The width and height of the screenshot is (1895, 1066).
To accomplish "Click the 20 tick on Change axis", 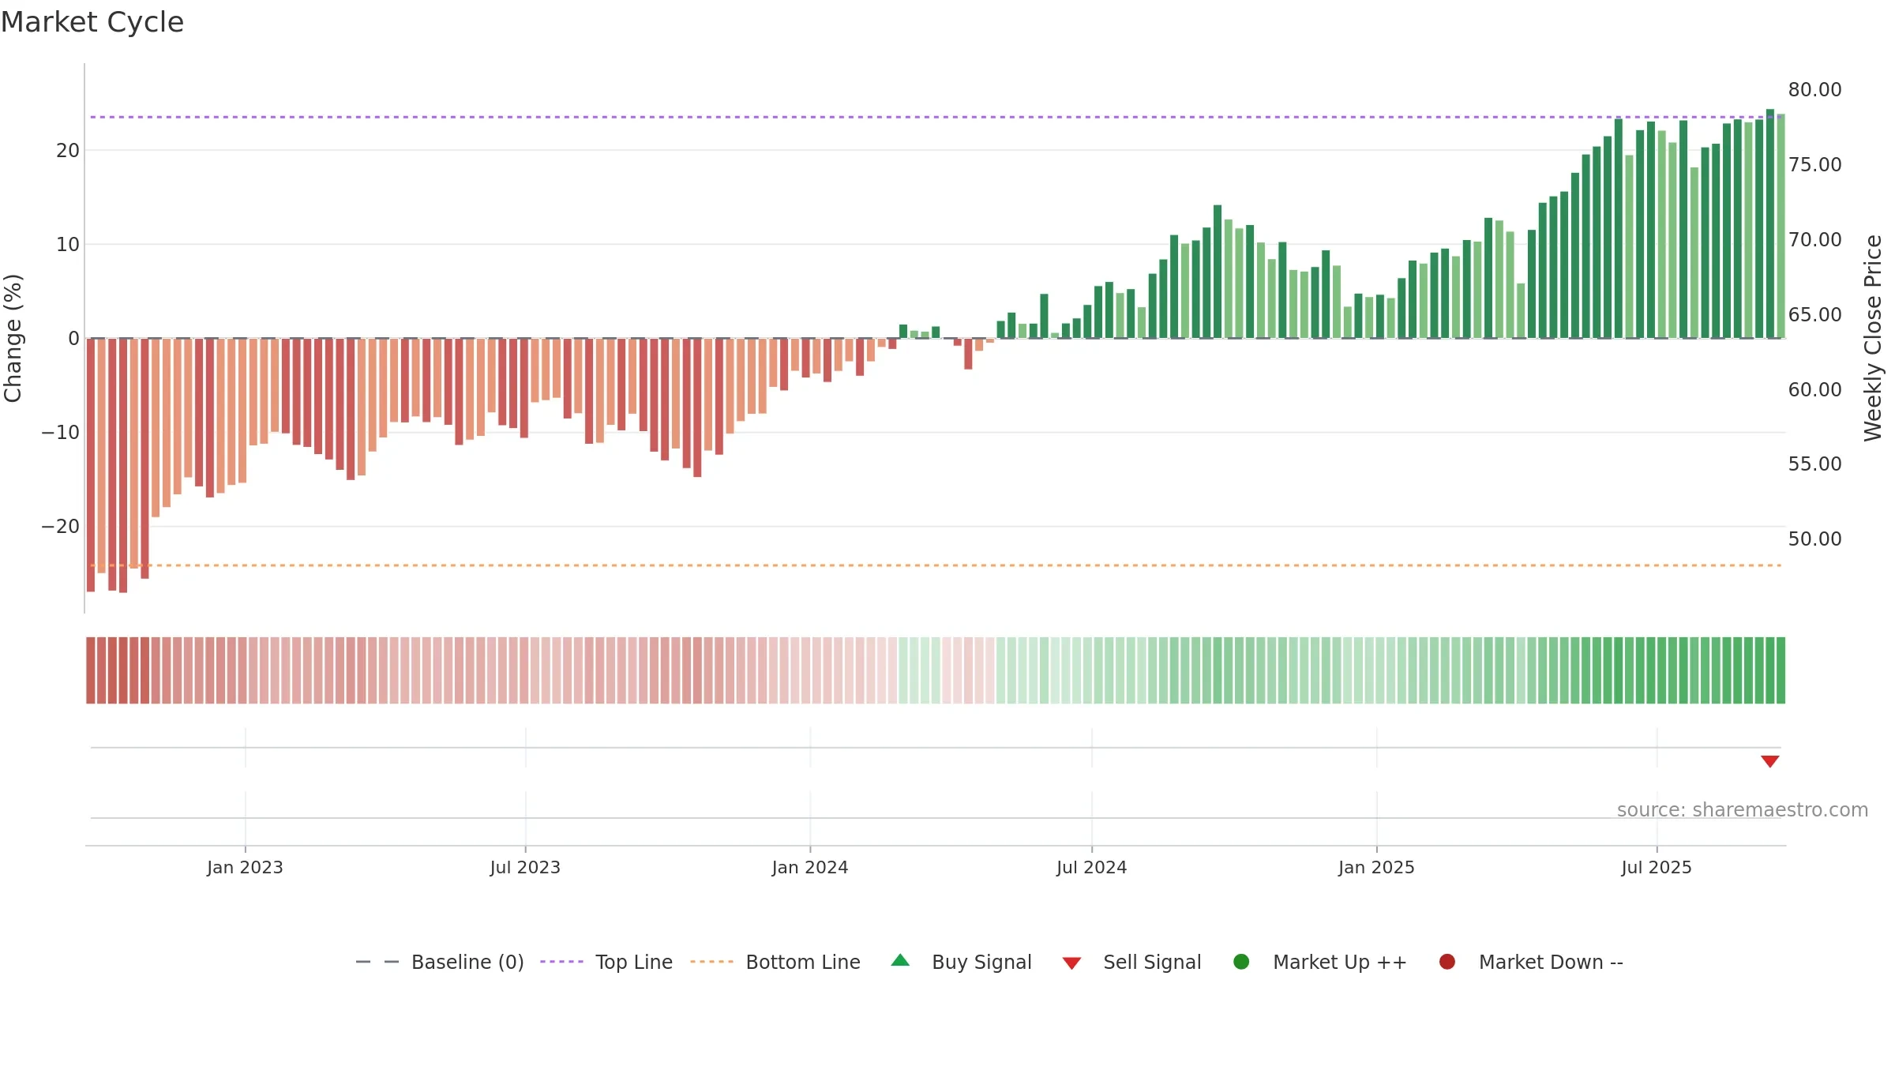I will (68, 150).
